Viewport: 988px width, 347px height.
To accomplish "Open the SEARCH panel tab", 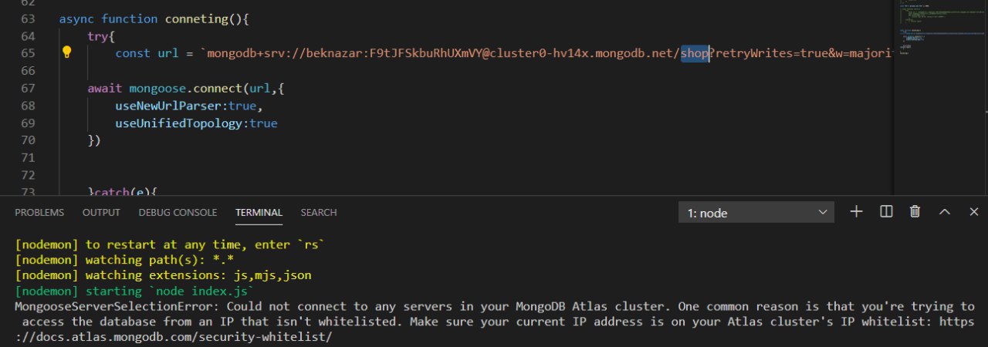I will pyautogui.click(x=319, y=212).
